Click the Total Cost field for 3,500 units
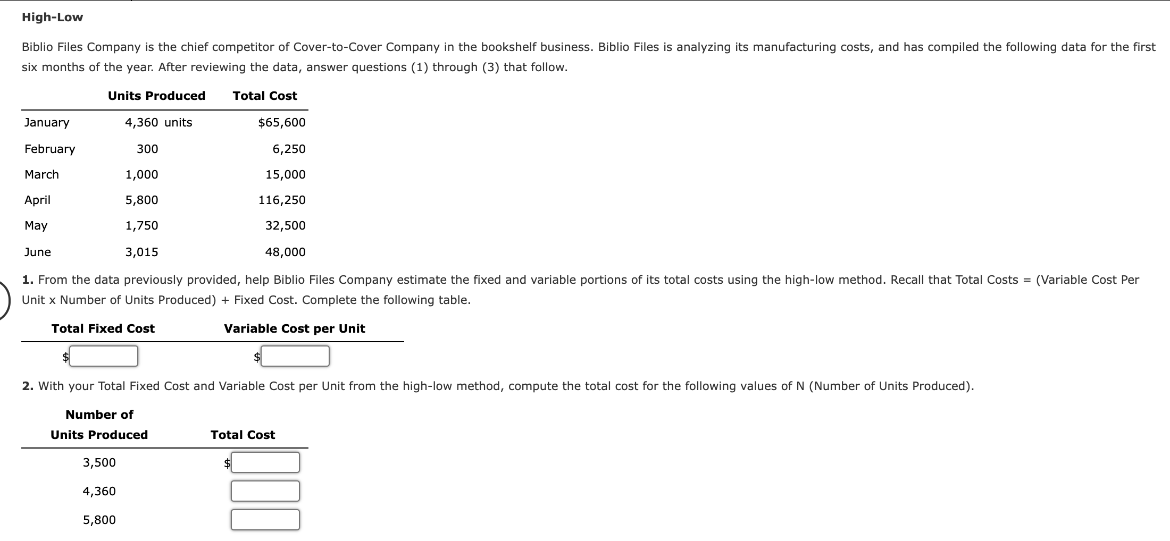 264,462
